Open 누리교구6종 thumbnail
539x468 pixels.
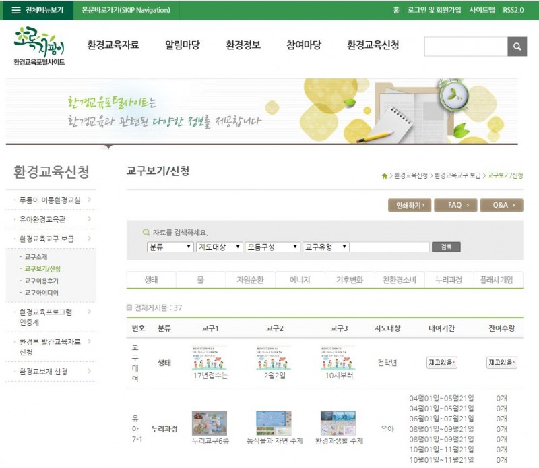point(210,423)
